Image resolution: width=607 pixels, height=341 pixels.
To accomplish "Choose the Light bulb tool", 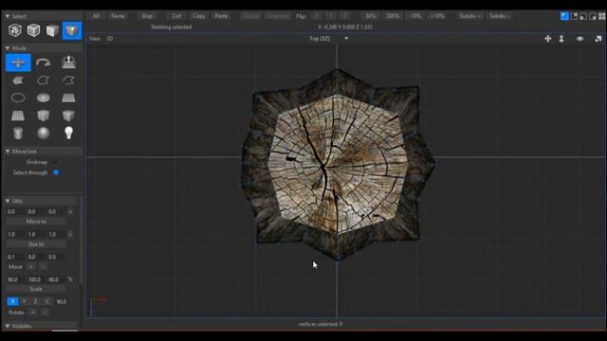I will (68, 133).
